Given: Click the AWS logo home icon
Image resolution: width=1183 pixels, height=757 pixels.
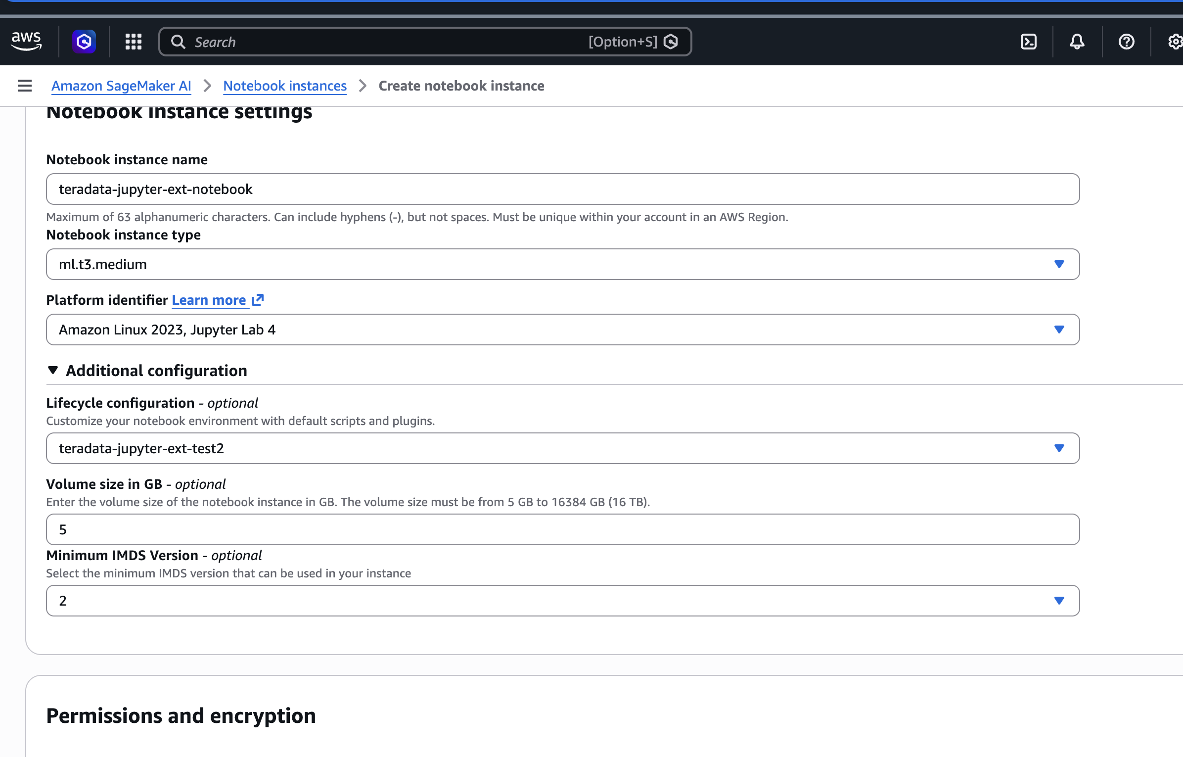Looking at the screenshot, I should point(26,42).
